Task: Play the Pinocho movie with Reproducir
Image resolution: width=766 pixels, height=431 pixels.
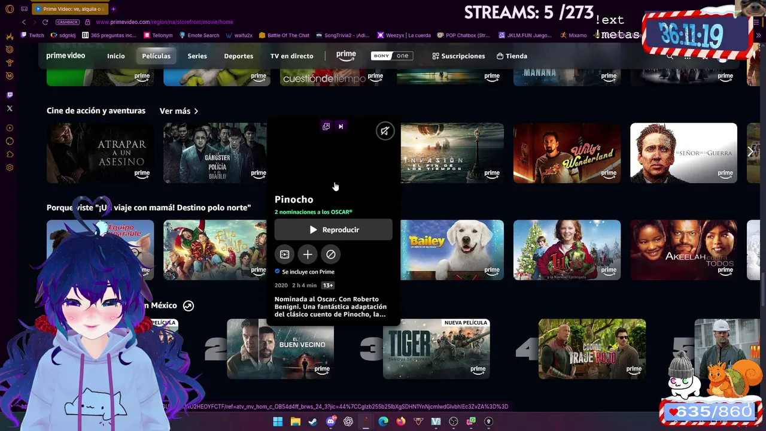Action: (333, 230)
